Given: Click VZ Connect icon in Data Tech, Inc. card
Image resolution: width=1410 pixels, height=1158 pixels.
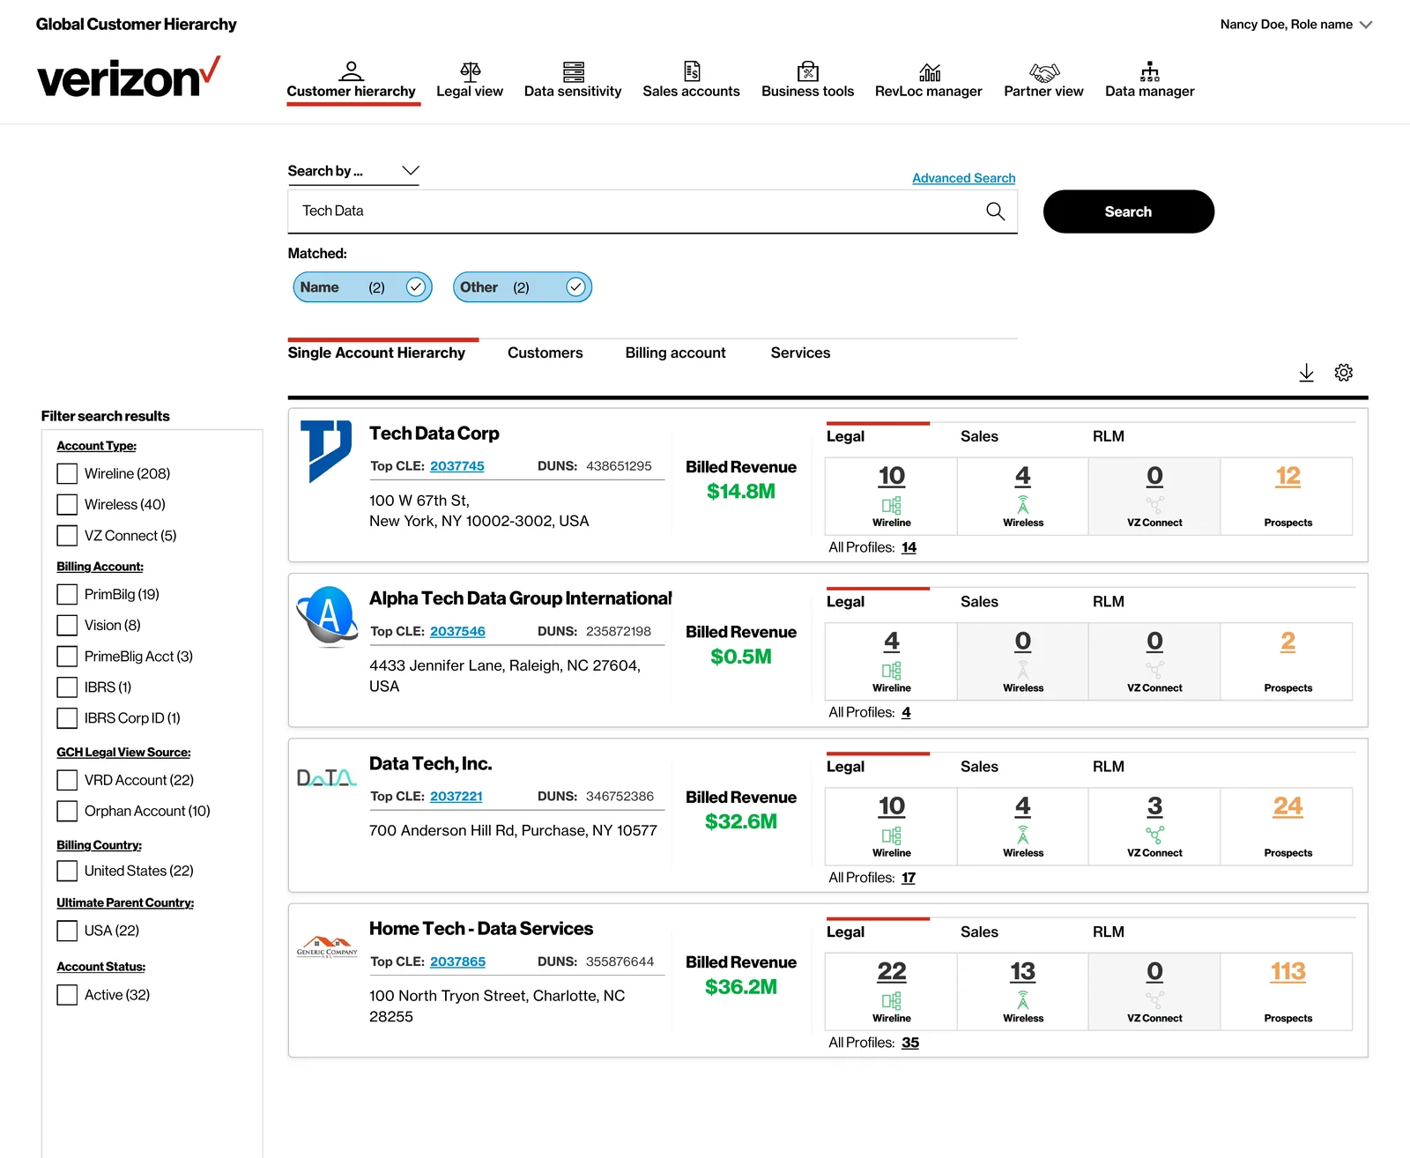Looking at the screenshot, I should [1155, 835].
